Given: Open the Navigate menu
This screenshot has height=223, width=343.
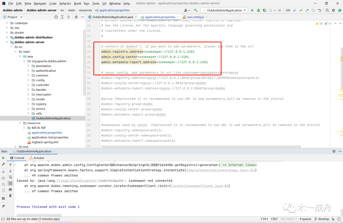Looking at the screenshot, I should pyautogui.click(x=40, y=3).
